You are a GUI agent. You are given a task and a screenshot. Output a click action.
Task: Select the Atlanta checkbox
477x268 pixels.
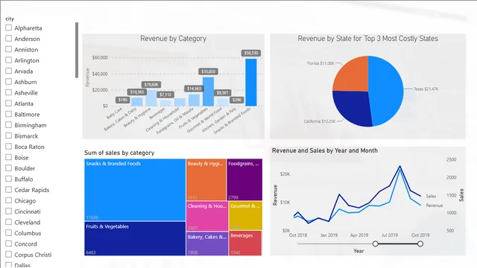[x=8, y=103]
